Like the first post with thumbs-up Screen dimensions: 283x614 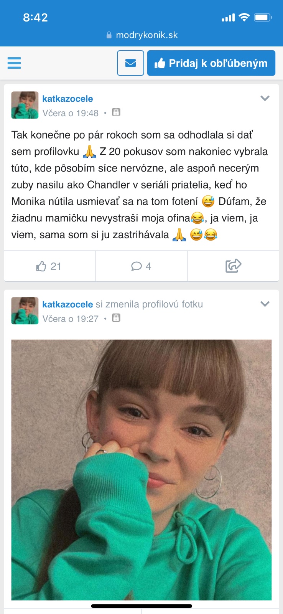(x=49, y=266)
